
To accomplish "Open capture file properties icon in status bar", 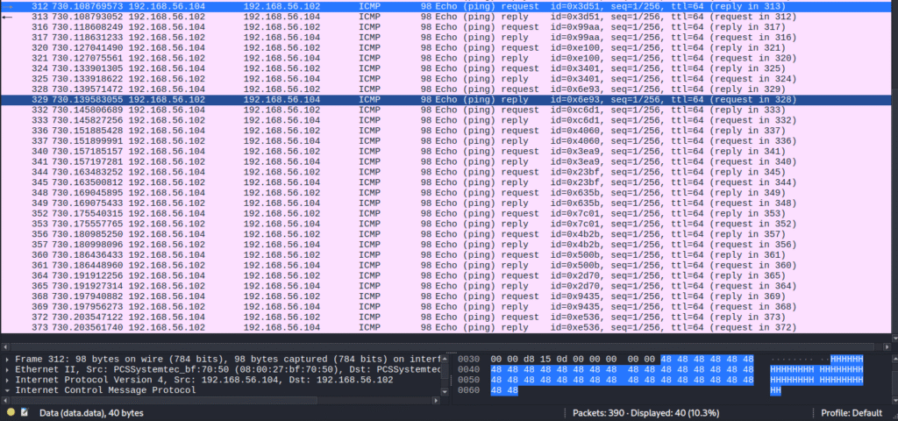I will point(25,412).
